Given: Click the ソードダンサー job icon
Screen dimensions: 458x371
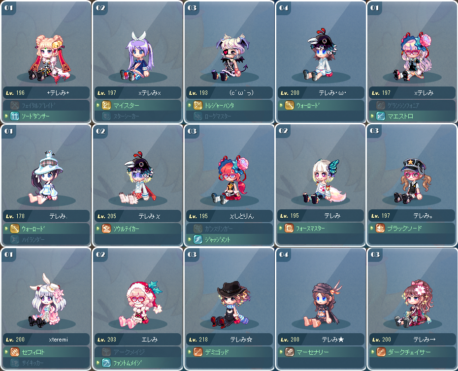Looking at the screenshot, I should pyautogui.click(x=15, y=116).
